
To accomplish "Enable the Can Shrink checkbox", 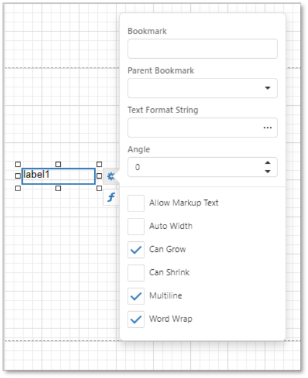I will coord(136,273).
